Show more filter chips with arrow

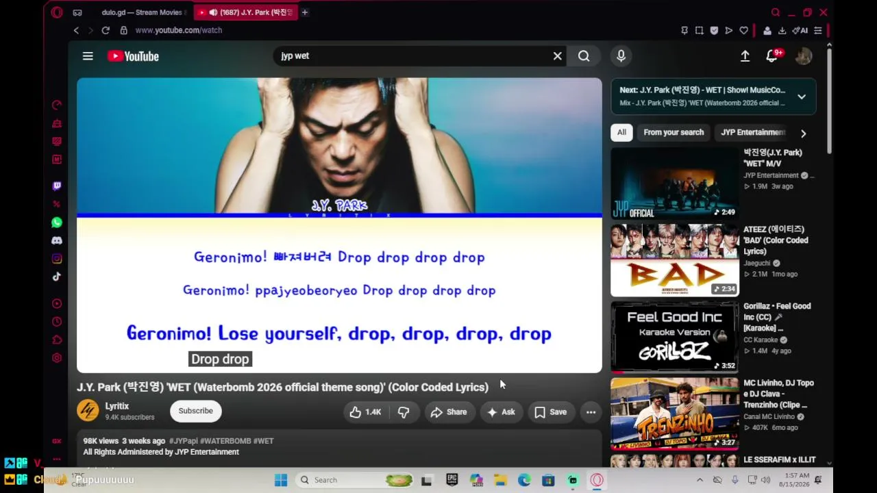pyautogui.click(x=804, y=134)
